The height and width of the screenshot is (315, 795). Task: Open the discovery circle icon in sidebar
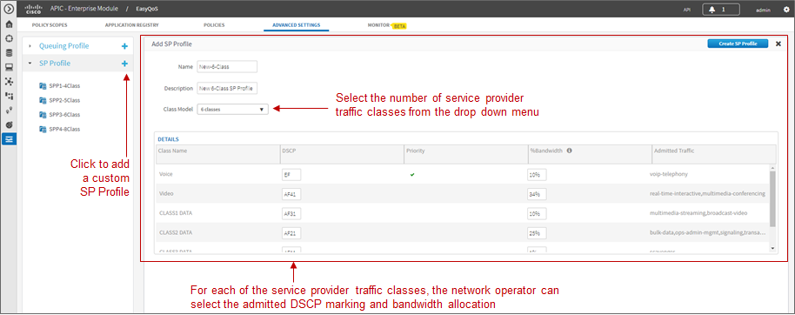click(9, 38)
